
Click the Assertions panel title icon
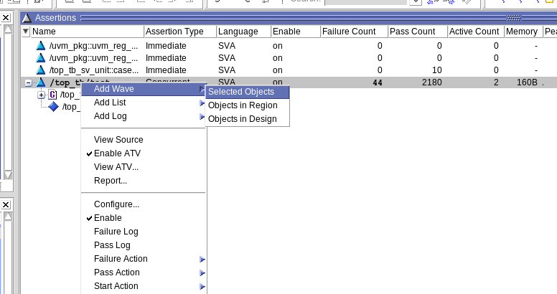(27, 18)
